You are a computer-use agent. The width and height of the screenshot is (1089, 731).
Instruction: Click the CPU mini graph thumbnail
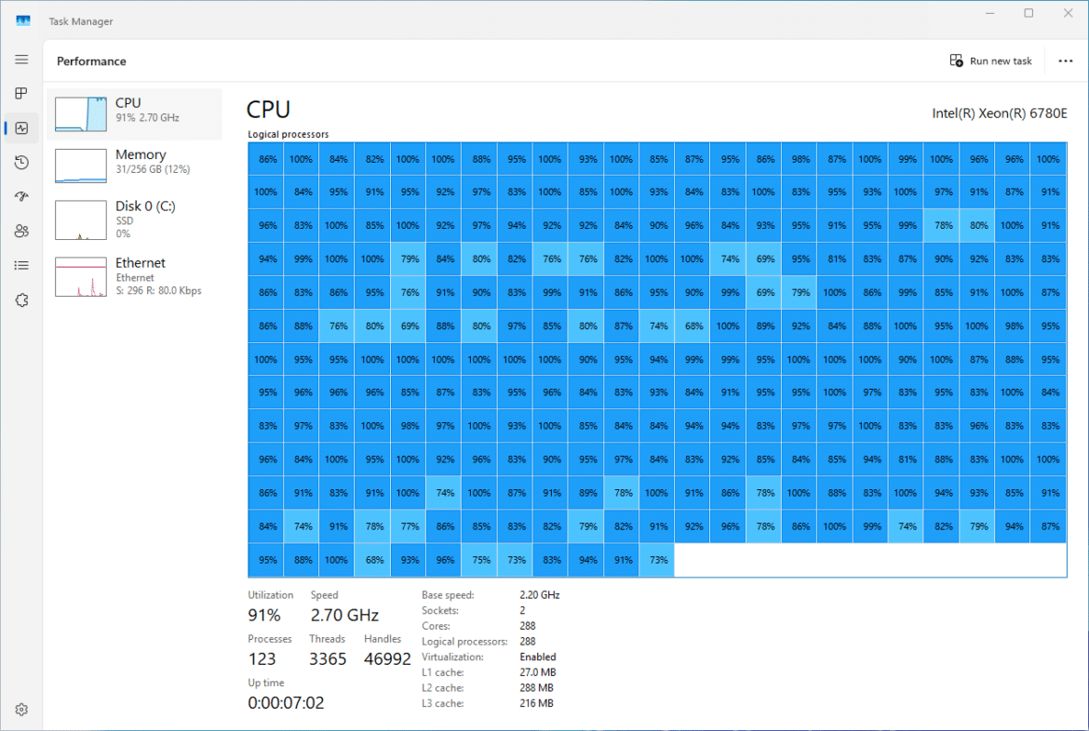[81, 113]
